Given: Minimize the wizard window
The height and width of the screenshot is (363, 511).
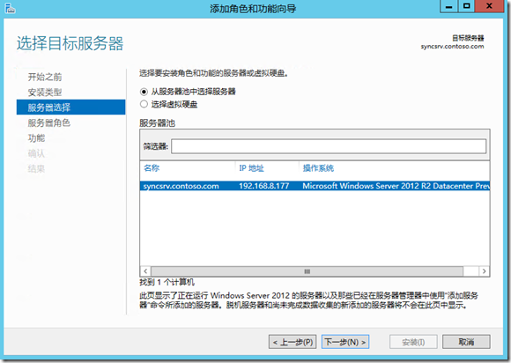Looking at the screenshot, I should click(x=448, y=6).
